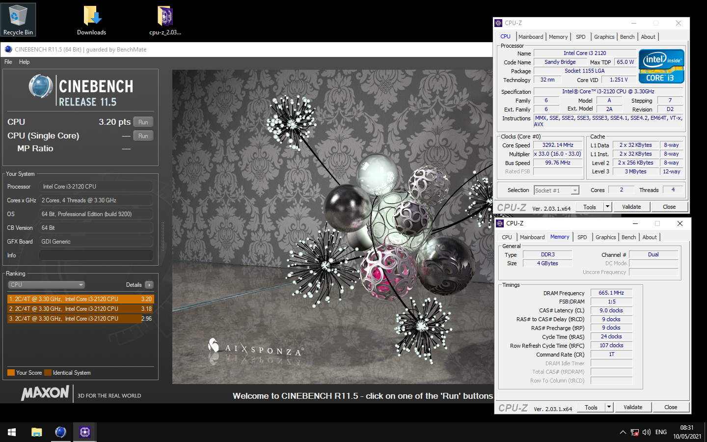Open the Cinebench File menu
The image size is (707, 442).
8,62
